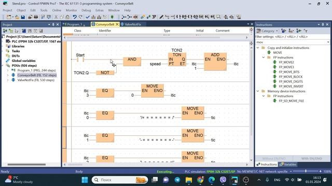Viewport: 332px width, 186px height.
Task: Click the Copy toolbar icon
Action: tap(62, 17)
